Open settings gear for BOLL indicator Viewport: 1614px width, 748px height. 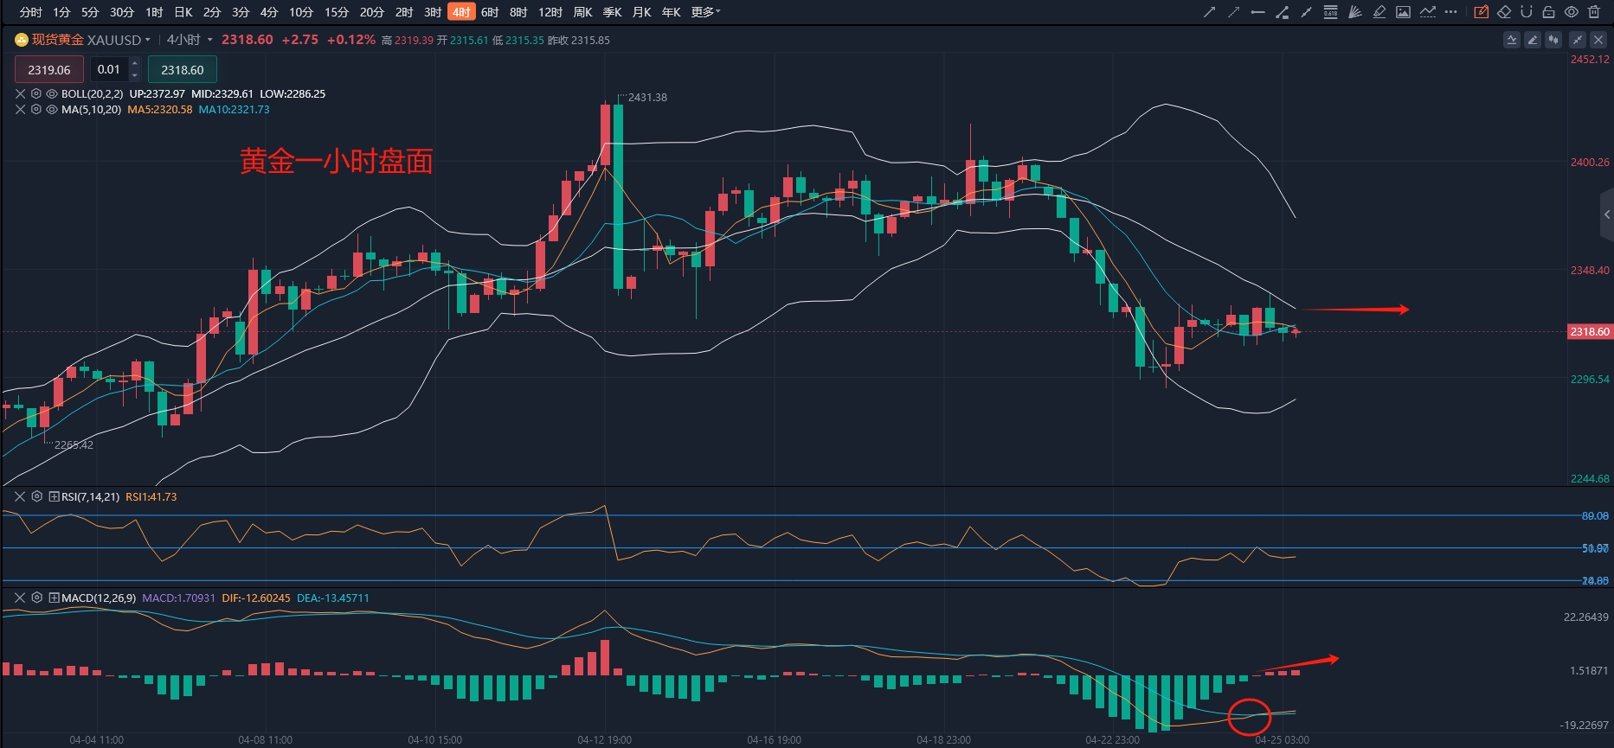[36, 93]
